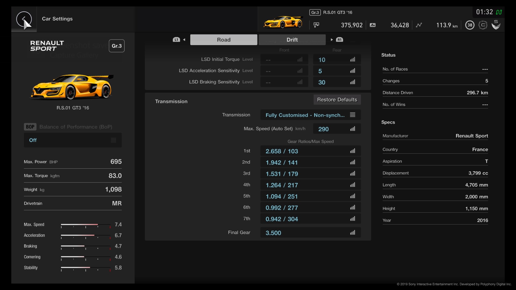The height and width of the screenshot is (290, 516).
Task: Click the bars icon in rear LSD Initial Torque
Action: tap(353, 60)
